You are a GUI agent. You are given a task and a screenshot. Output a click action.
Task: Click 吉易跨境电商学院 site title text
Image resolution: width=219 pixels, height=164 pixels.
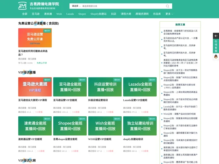click(x=44, y=4)
